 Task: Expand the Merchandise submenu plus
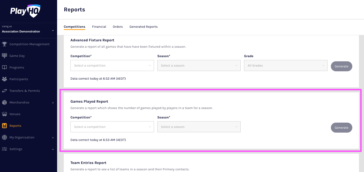click(53, 103)
